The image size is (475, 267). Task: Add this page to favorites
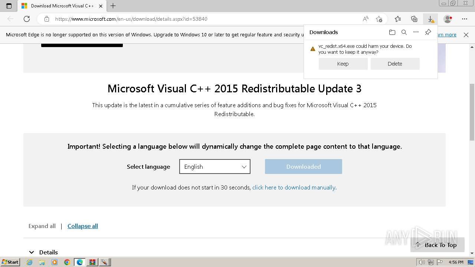click(379, 19)
